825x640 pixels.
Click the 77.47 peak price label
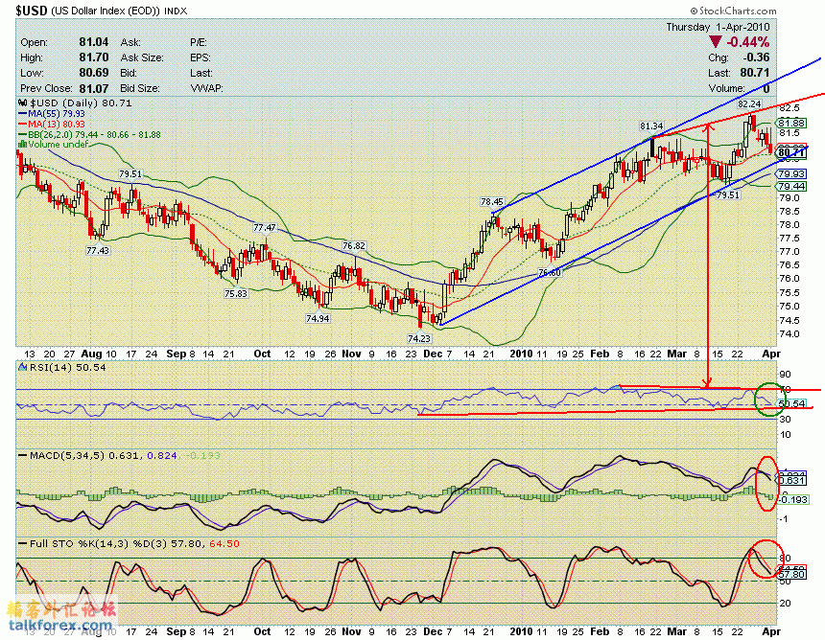(264, 227)
